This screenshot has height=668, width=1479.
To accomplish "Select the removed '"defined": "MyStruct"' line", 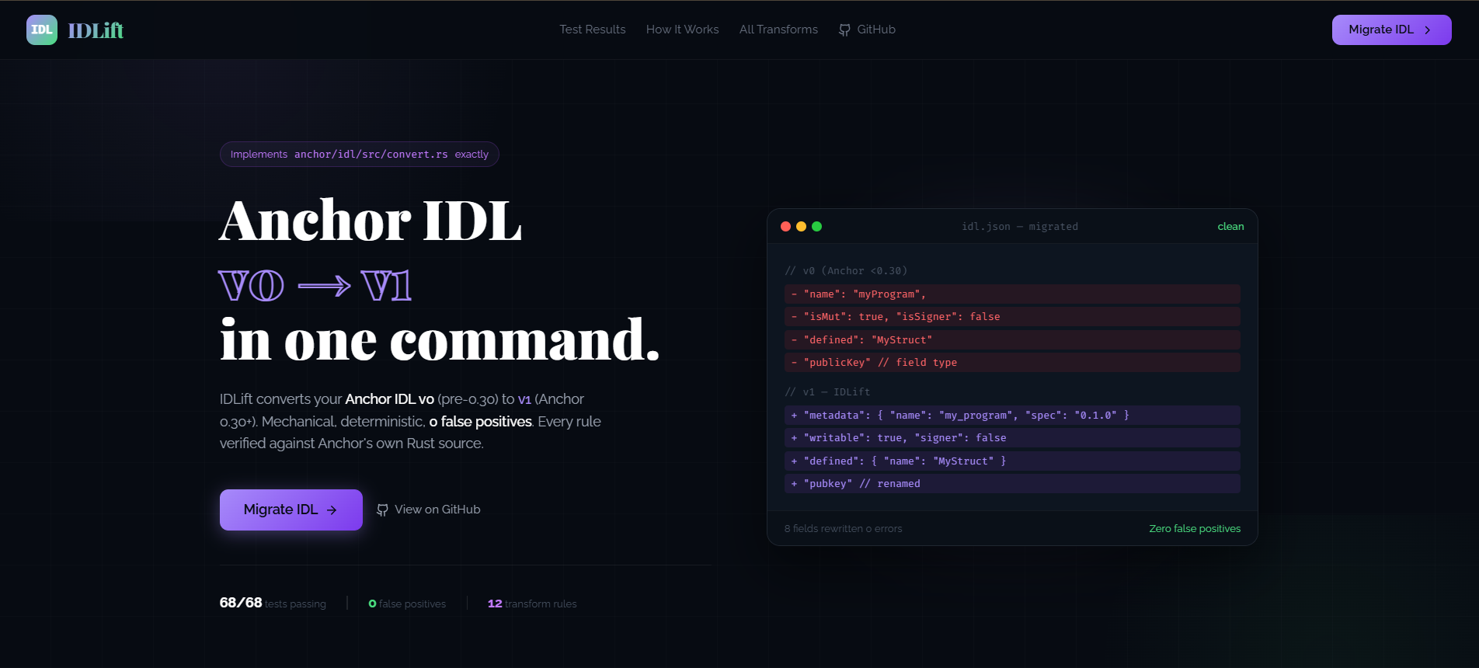I will tap(1012, 339).
